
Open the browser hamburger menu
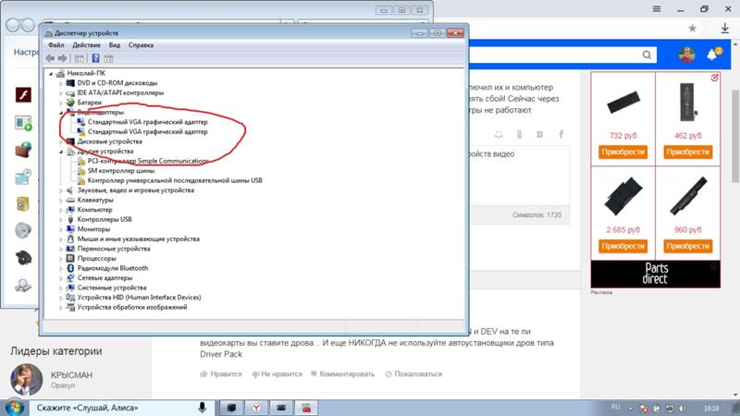tap(657, 9)
